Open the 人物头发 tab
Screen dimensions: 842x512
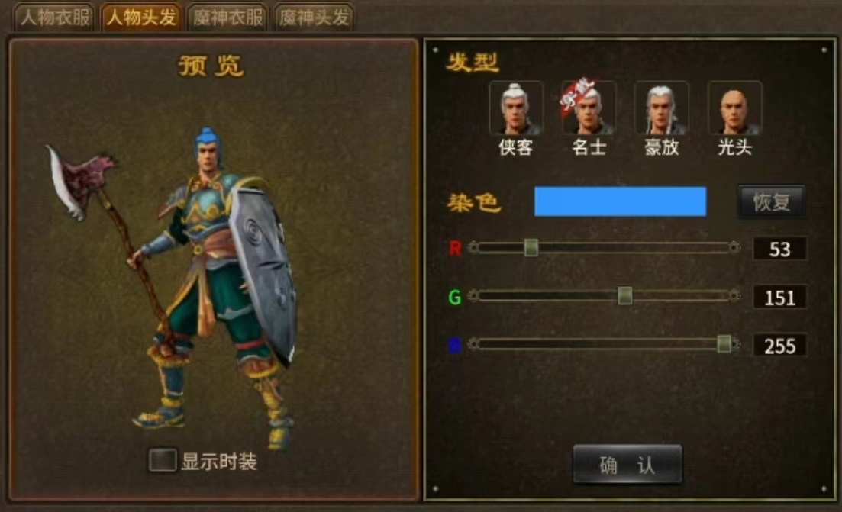(x=141, y=18)
